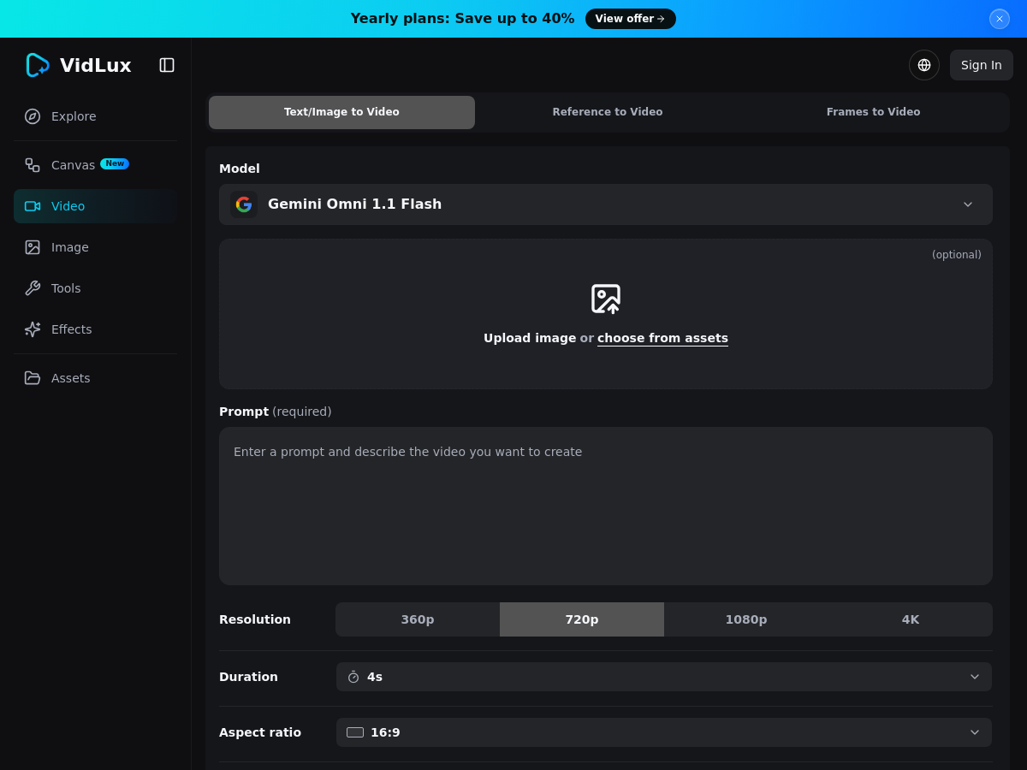Dismiss the yearly plans banner

(x=1000, y=19)
